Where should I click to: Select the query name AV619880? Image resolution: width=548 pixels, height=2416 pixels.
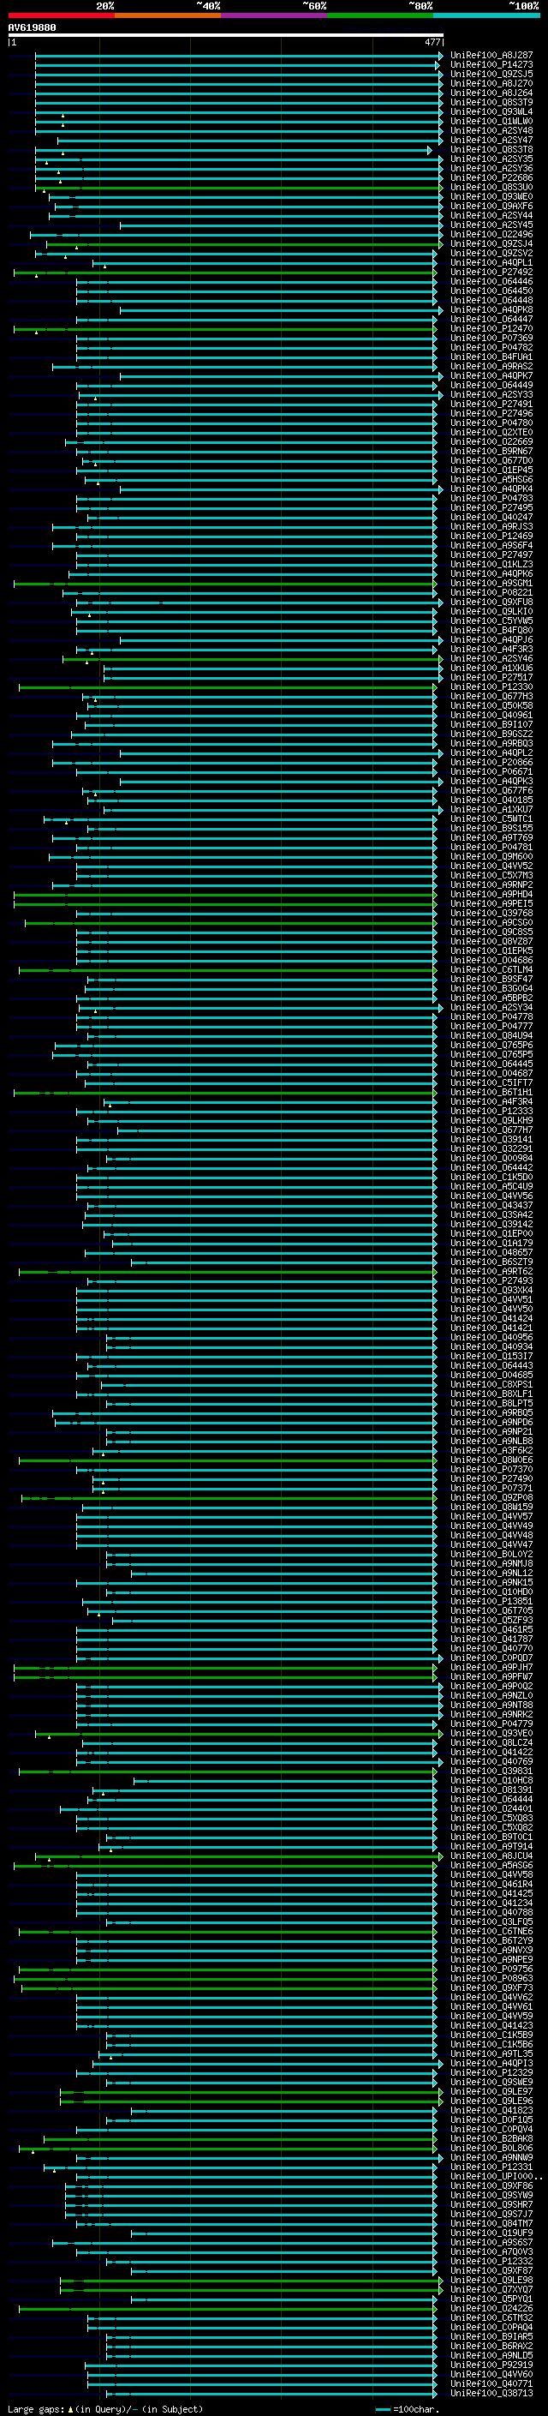point(32,27)
